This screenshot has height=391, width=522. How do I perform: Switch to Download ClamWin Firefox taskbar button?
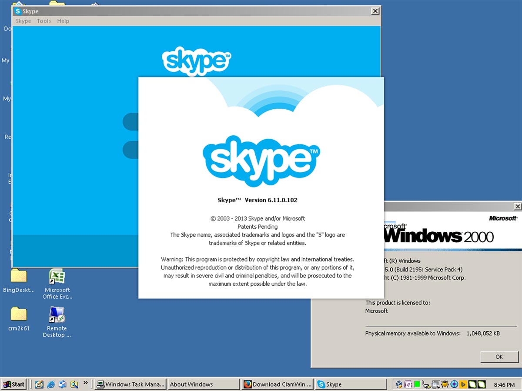pos(278,384)
